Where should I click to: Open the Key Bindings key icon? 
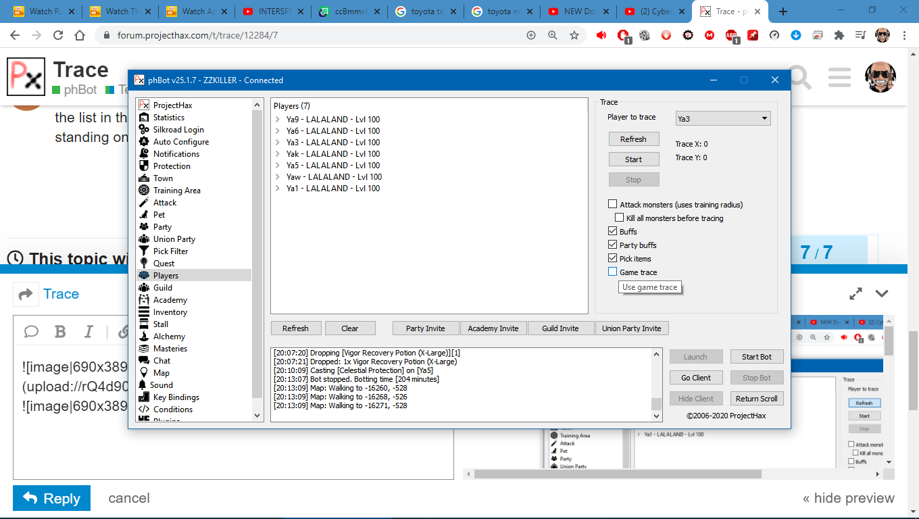[x=143, y=397]
